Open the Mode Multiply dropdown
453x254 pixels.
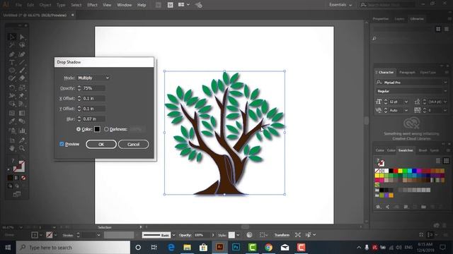coord(93,78)
